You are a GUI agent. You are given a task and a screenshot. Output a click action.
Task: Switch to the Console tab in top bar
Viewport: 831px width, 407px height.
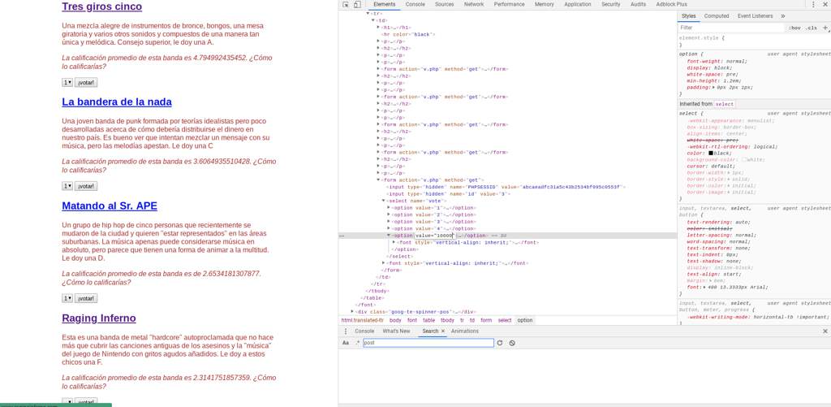[415, 4]
